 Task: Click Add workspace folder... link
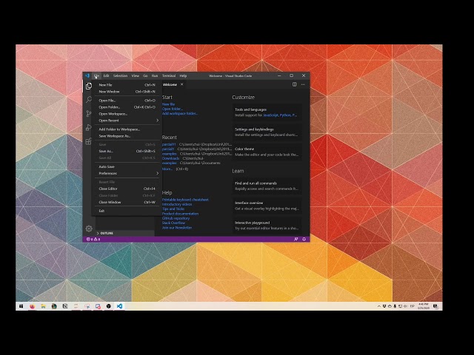(x=179, y=113)
